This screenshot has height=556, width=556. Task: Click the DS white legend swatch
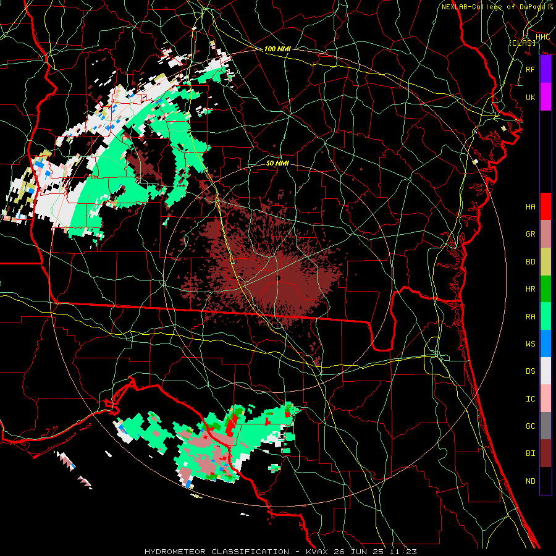tap(545, 371)
